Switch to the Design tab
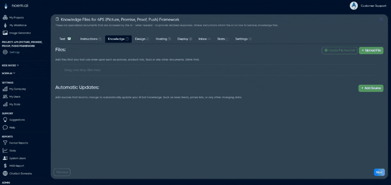Viewport: 391px width, 185px height. pos(142,39)
